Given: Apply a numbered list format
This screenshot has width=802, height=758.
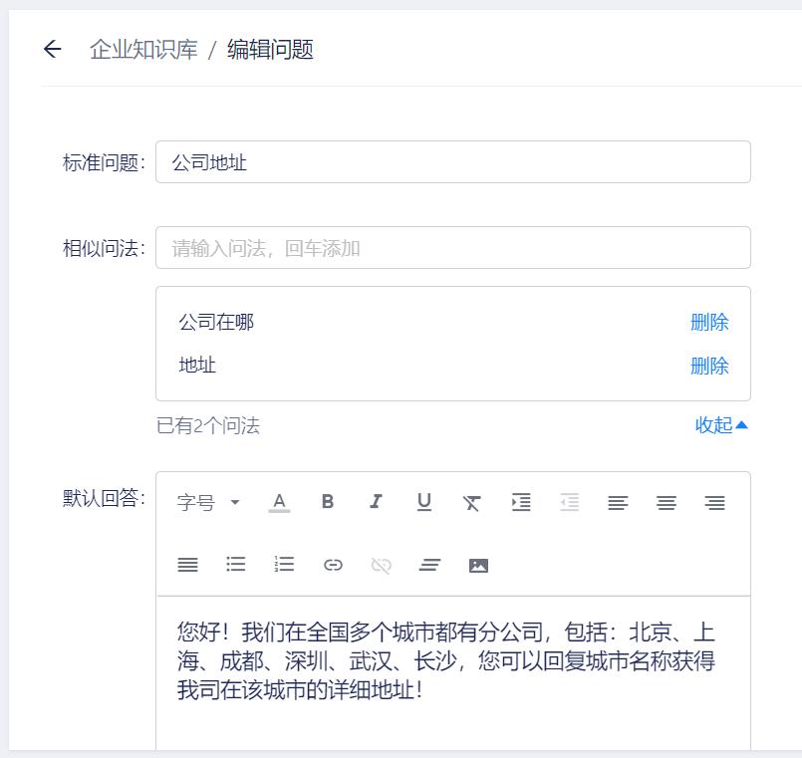Looking at the screenshot, I should pyautogui.click(x=284, y=565).
